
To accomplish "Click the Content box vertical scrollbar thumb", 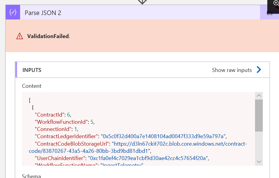I will (x=259, y=115).
